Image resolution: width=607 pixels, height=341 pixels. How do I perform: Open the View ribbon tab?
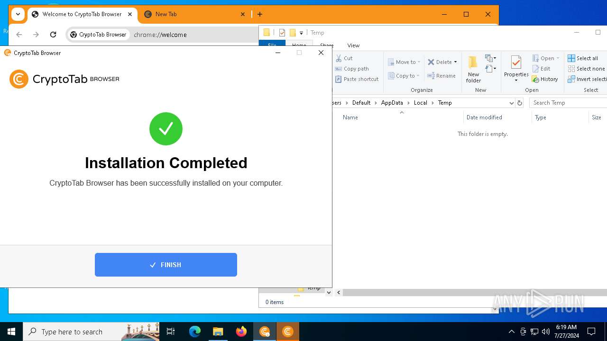pos(353,45)
